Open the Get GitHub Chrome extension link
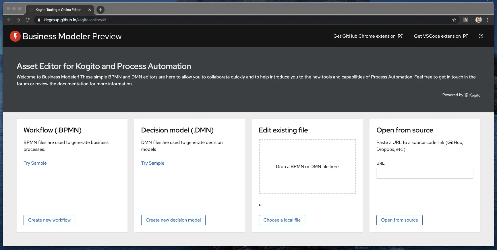 [368, 36]
